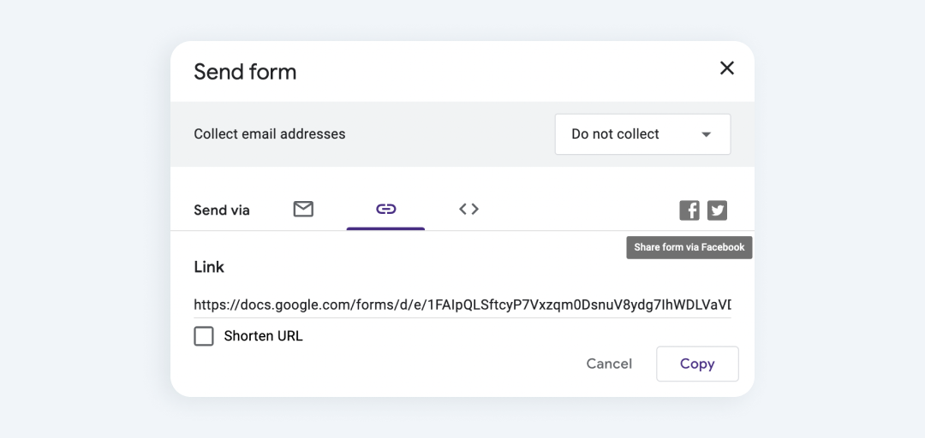Click the "Collect email addresses" label
Screen dimensions: 925x438
(x=270, y=134)
